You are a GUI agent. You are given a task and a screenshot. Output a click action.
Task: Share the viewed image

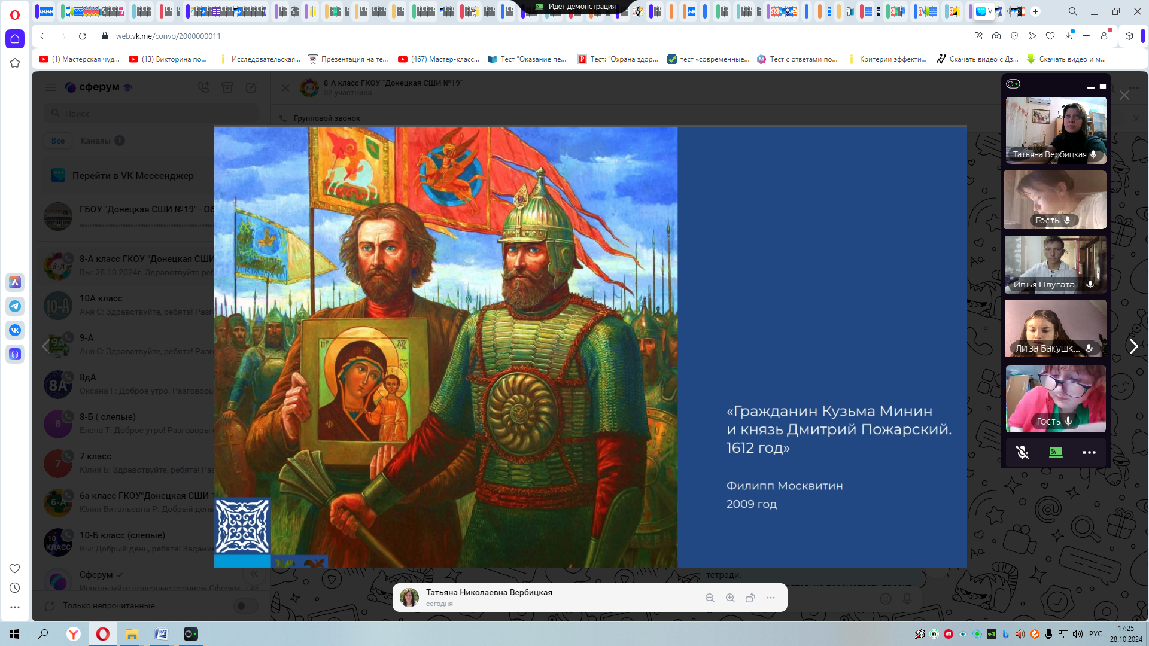tap(750, 598)
